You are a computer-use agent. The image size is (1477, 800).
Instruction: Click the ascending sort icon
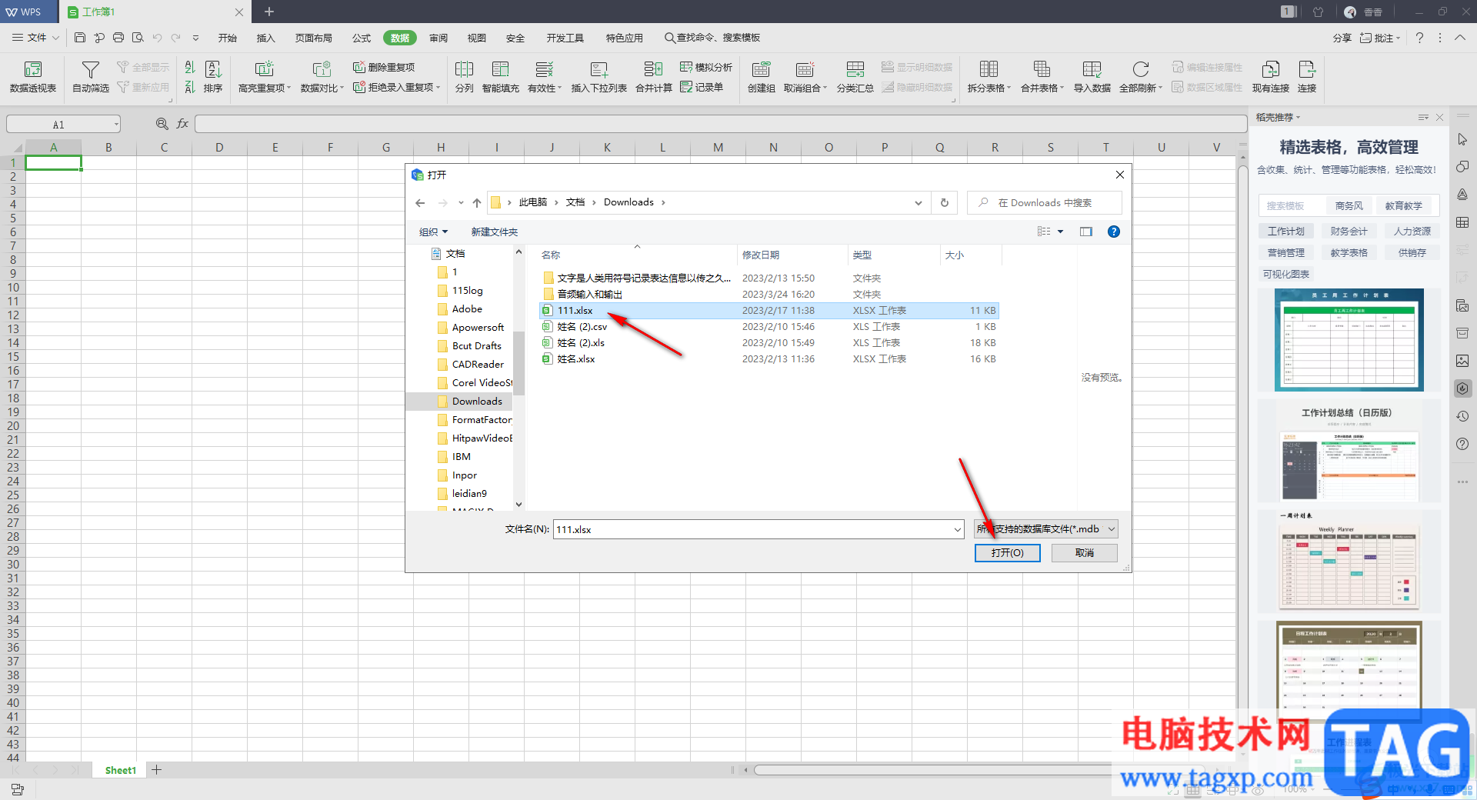coord(190,68)
